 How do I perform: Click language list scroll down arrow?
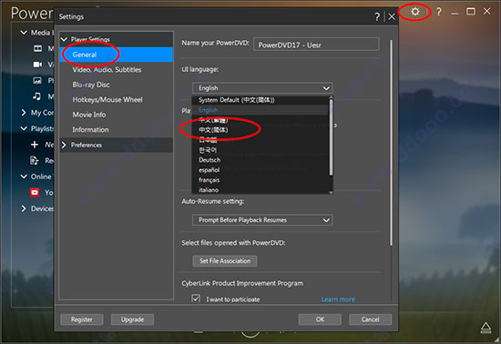click(331, 192)
